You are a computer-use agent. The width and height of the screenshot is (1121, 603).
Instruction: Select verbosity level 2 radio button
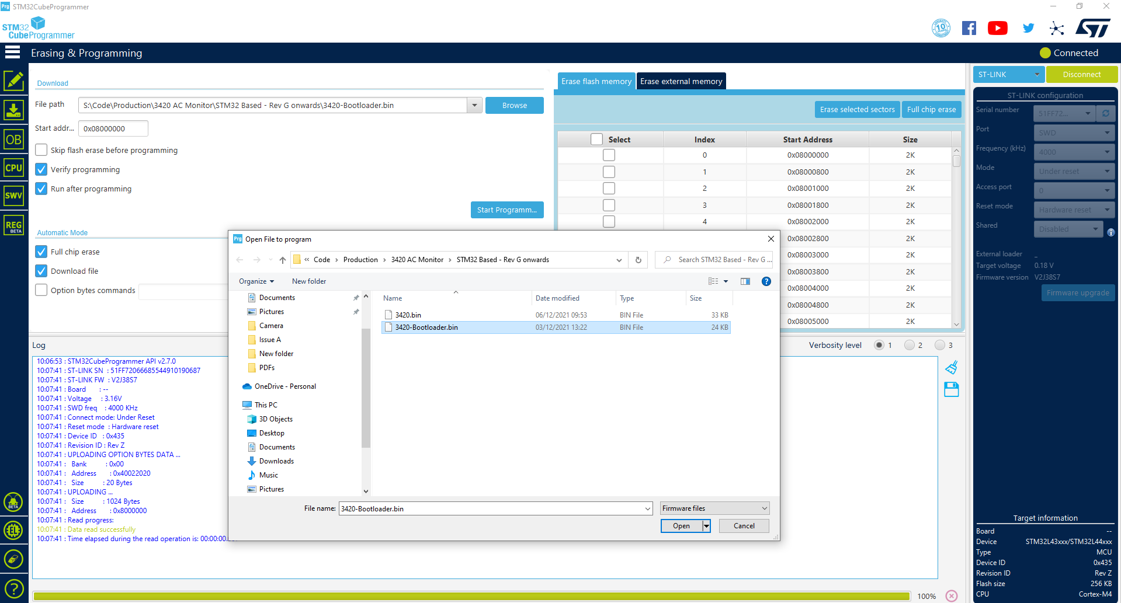pyautogui.click(x=910, y=345)
